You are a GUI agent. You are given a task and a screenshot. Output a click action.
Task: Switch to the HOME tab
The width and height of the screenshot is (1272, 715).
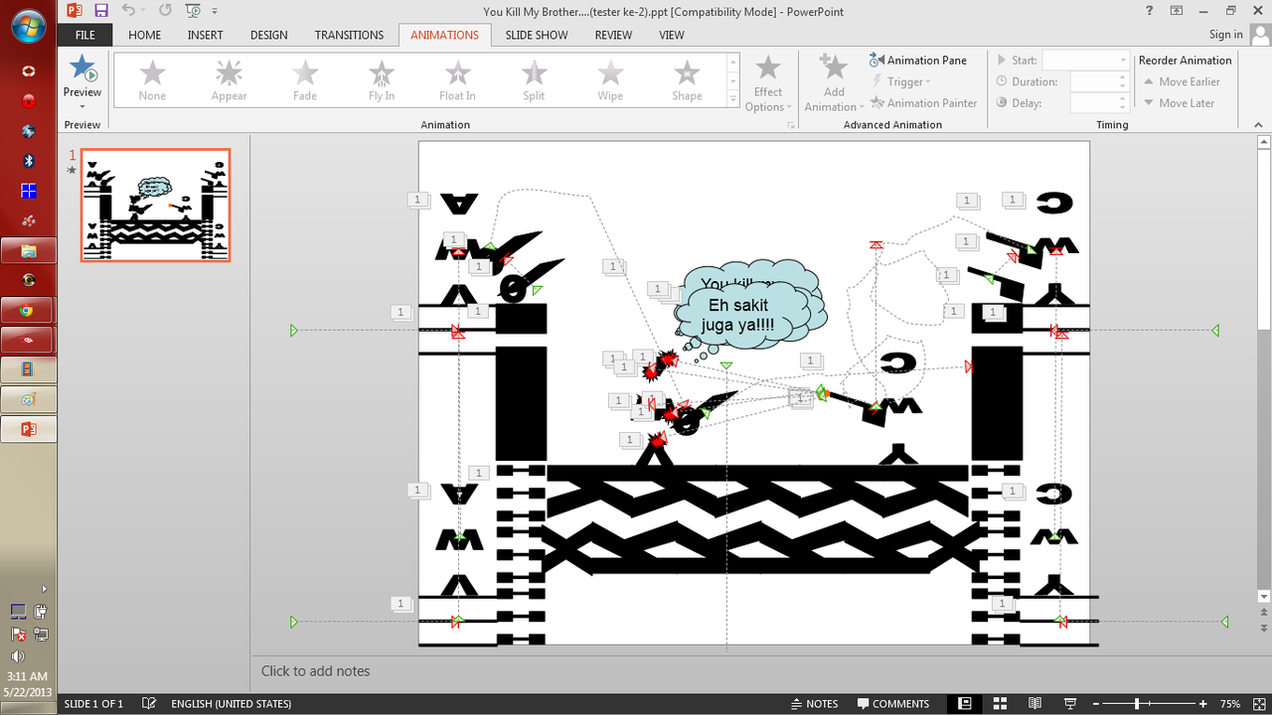[x=145, y=35]
